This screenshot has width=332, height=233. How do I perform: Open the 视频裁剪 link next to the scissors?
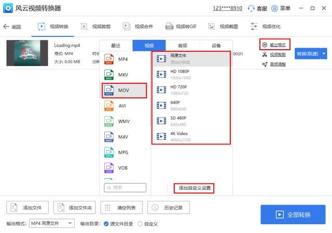[x=278, y=55]
